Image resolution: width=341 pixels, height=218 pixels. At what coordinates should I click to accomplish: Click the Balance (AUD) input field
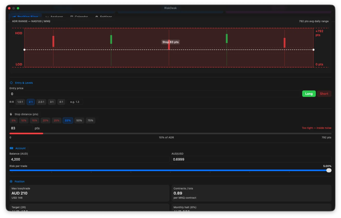click(89, 159)
